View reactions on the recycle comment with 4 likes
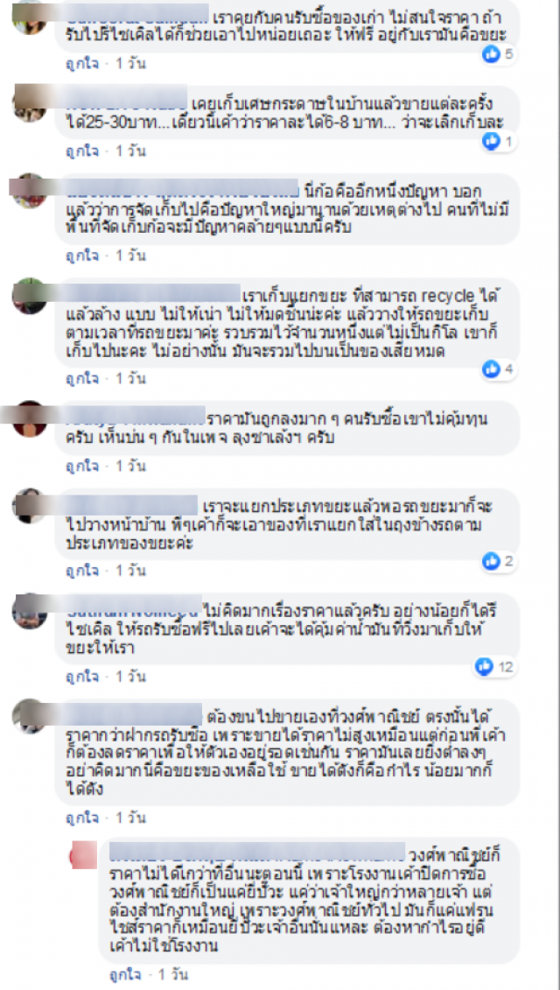The image size is (560, 990). click(491, 370)
